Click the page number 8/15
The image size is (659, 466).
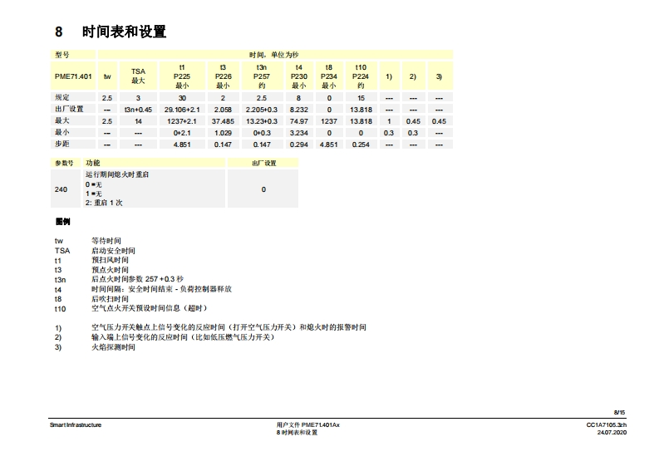click(x=619, y=412)
